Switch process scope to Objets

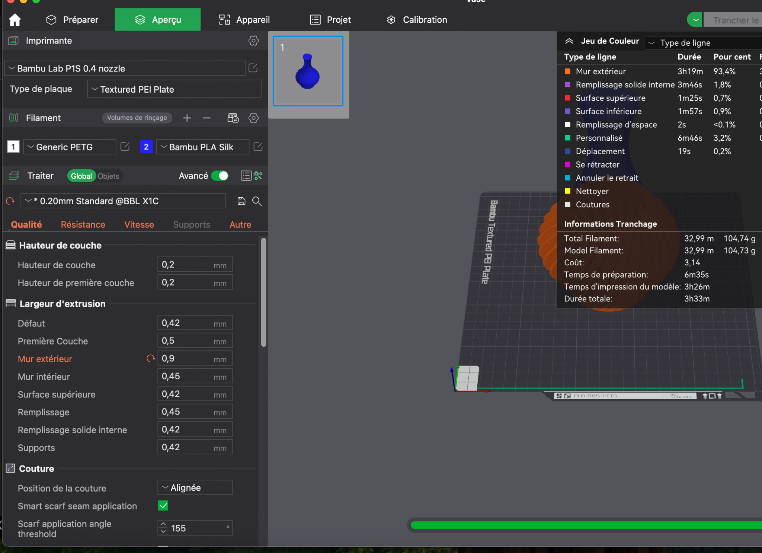108,176
